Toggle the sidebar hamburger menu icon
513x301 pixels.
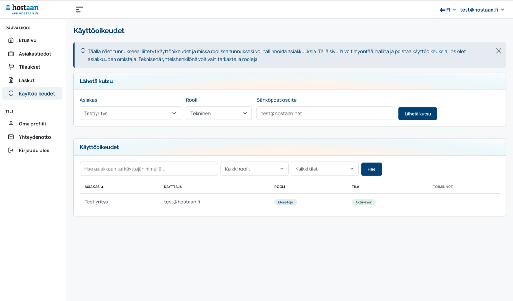(79, 10)
